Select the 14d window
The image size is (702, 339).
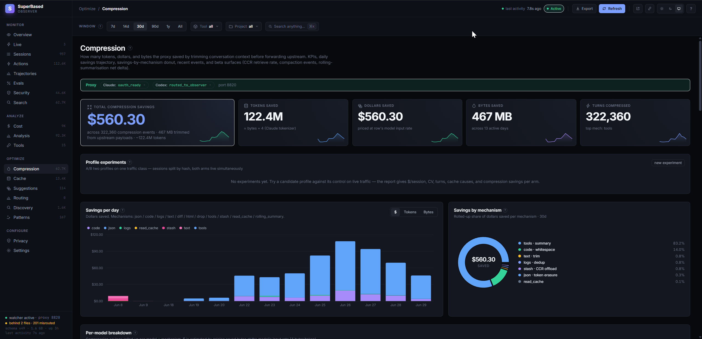coord(126,26)
